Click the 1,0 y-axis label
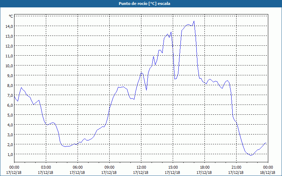 pos(10,154)
